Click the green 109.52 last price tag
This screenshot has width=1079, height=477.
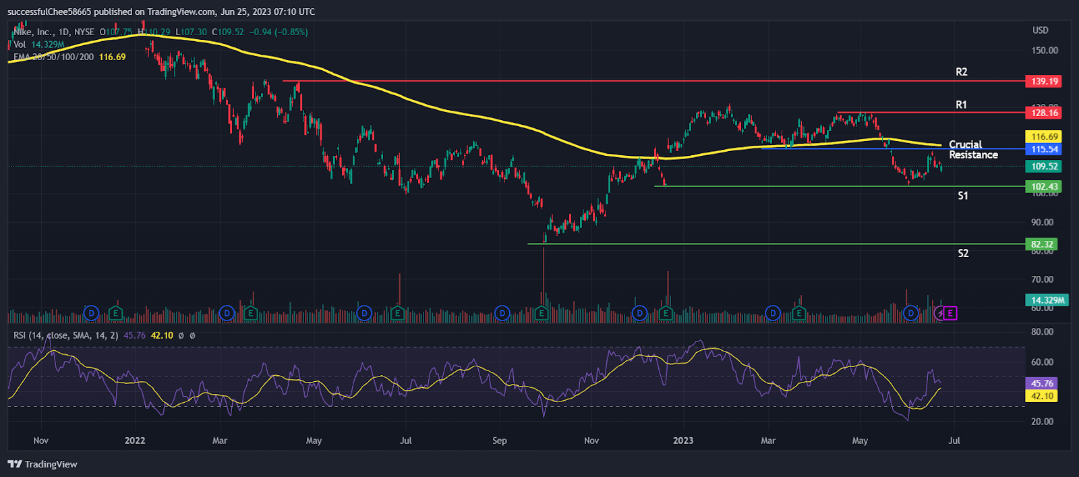tap(1044, 167)
